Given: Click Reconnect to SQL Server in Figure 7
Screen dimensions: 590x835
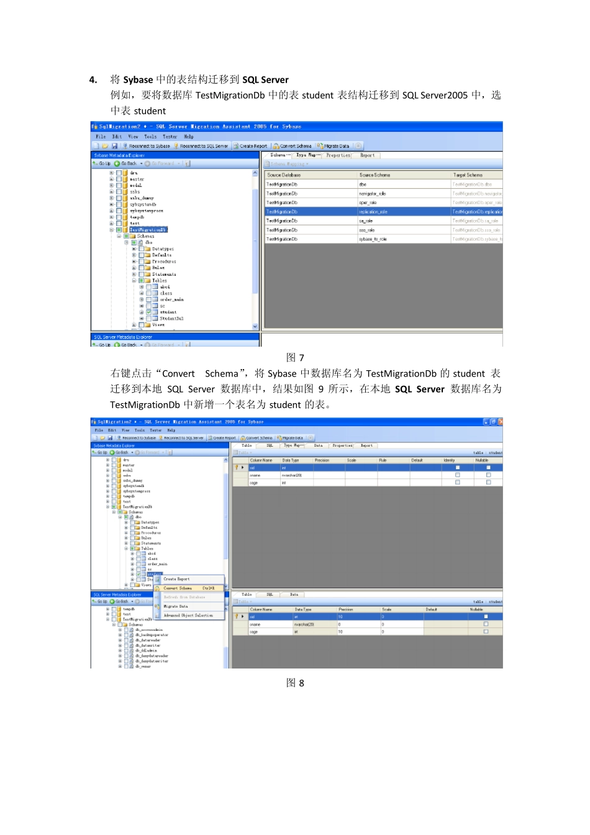Looking at the screenshot, I should (201, 146).
